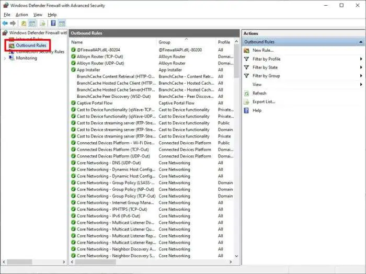The image size is (366, 274).
Task: Click the application icon in title bar
Action: pos(6,5)
